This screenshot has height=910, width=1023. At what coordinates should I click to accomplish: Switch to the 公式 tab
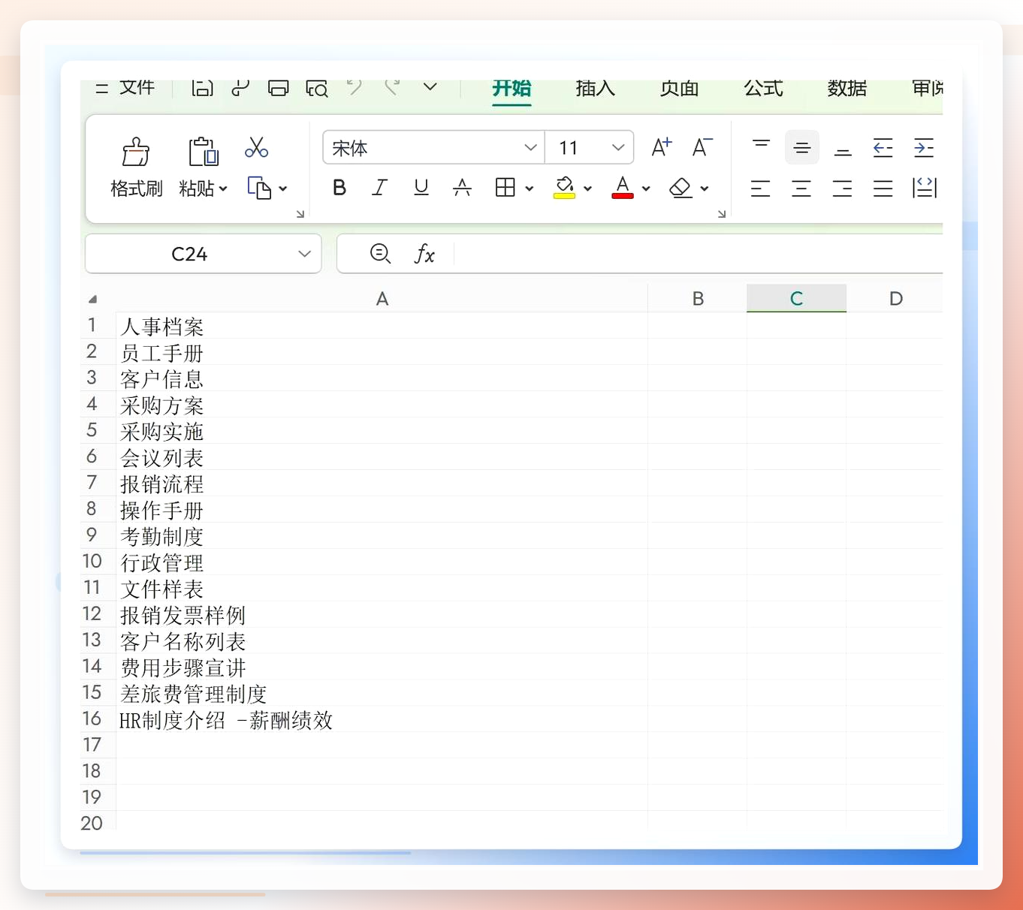click(764, 89)
